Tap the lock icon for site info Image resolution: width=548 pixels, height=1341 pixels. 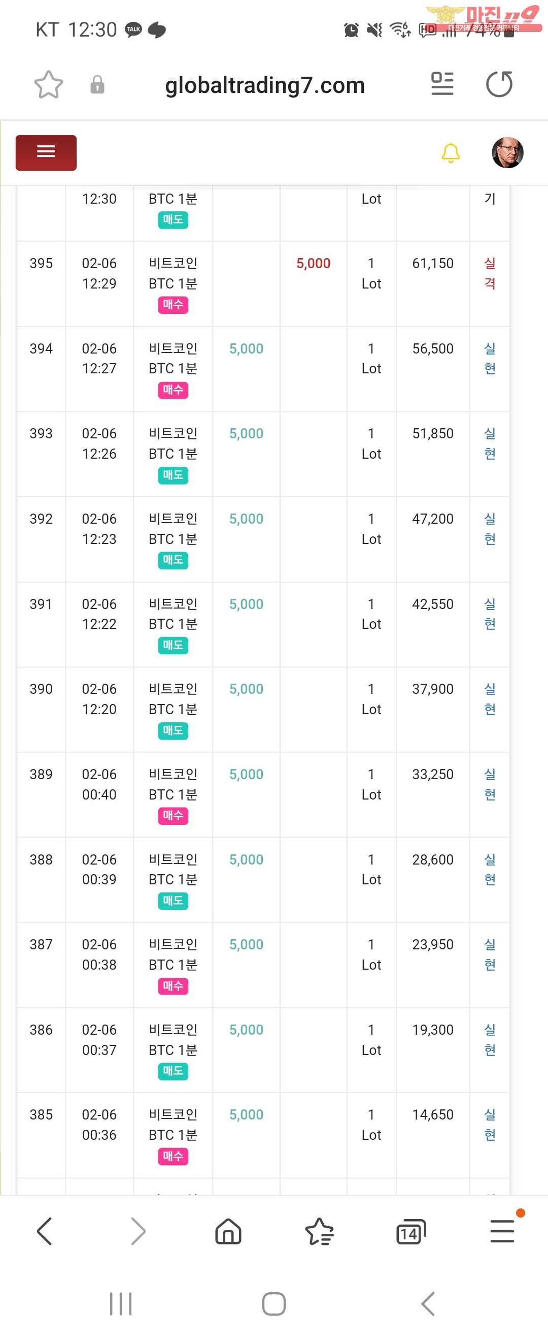97,85
